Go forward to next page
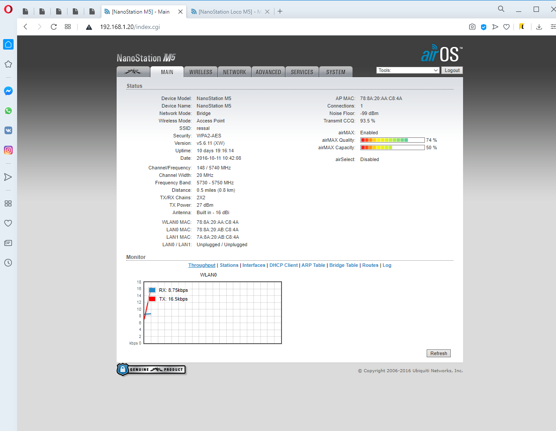 click(x=39, y=27)
